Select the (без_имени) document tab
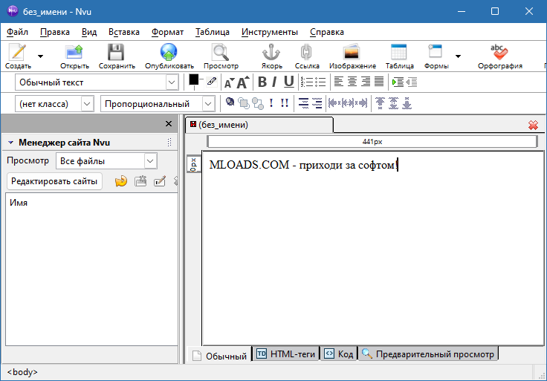Viewport: 547px width, 381px height. click(259, 125)
